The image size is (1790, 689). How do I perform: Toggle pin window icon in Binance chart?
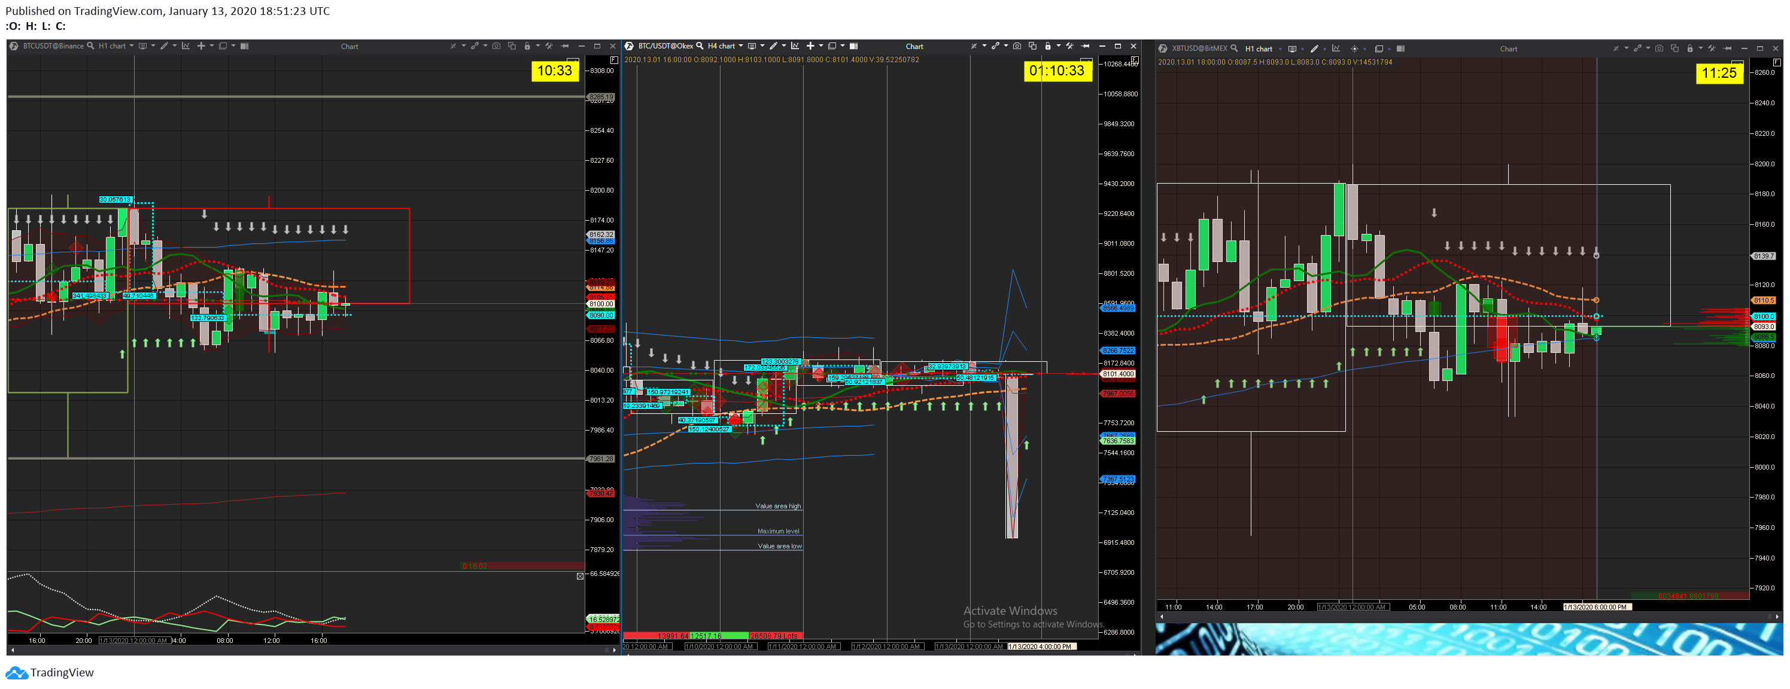point(565,46)
